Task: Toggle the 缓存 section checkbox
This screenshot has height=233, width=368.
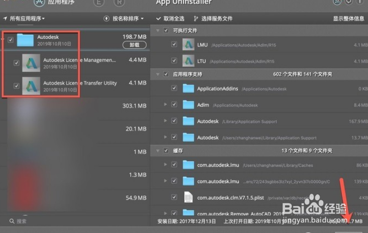Action: [166, 151]
